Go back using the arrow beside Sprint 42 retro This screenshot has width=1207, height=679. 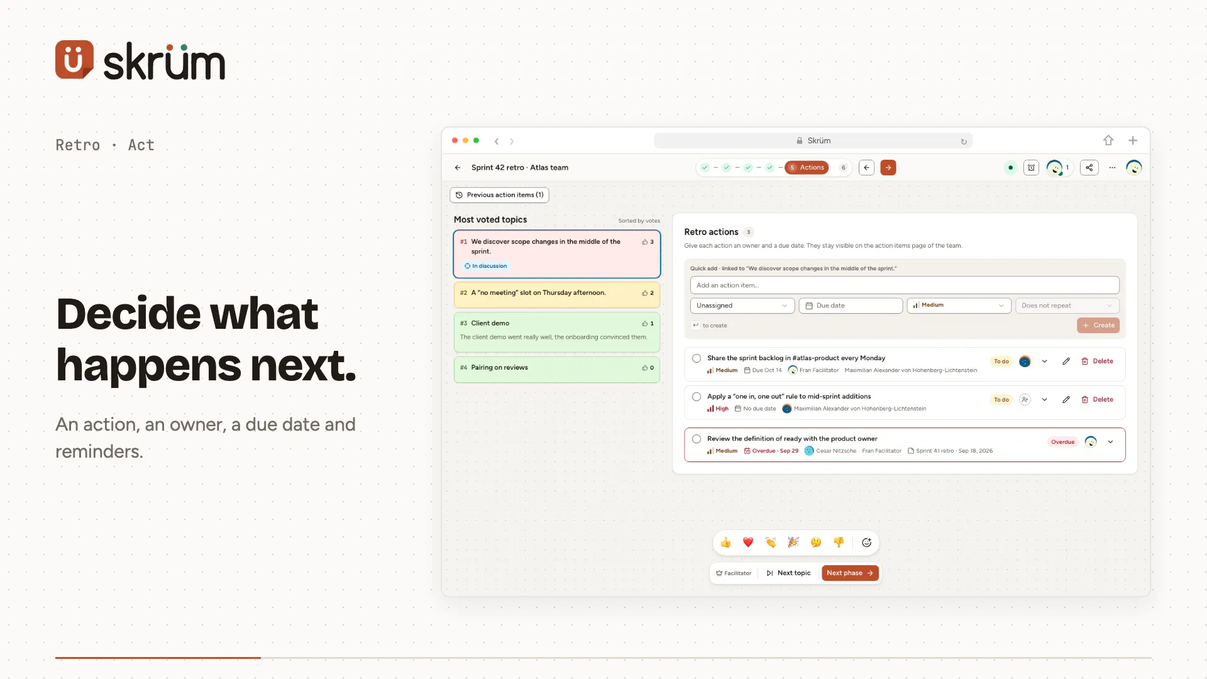pos(458,168)
